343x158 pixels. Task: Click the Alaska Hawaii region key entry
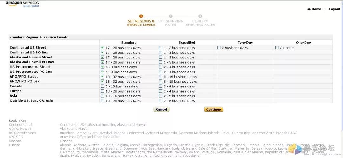20,129
